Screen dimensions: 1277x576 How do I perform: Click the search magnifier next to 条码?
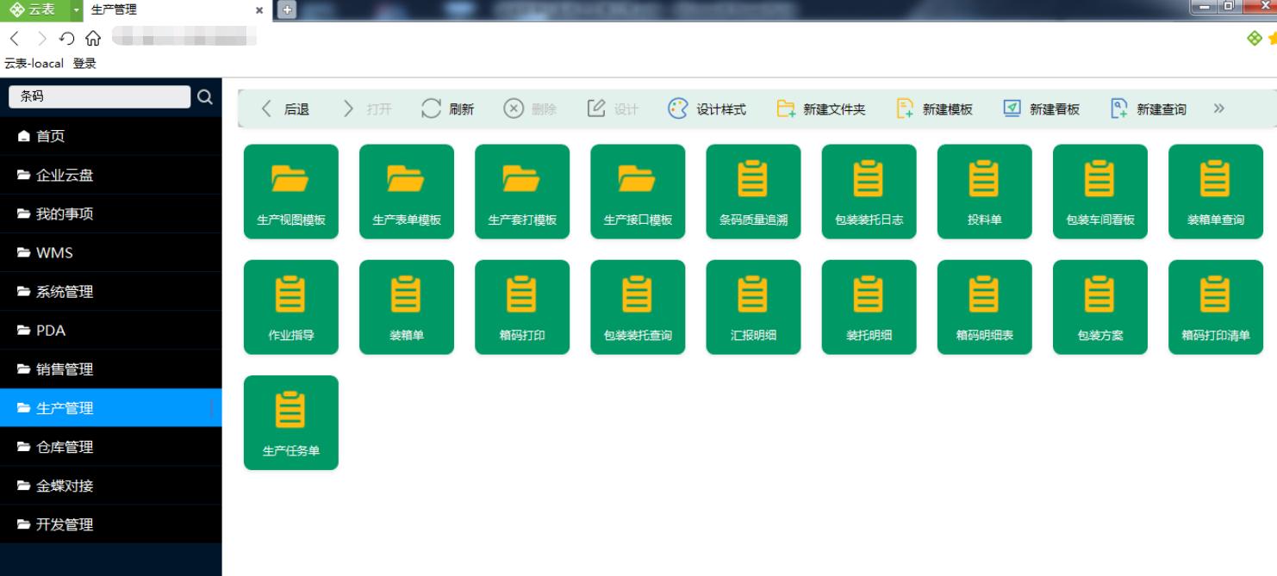click(x=203, y=97)
